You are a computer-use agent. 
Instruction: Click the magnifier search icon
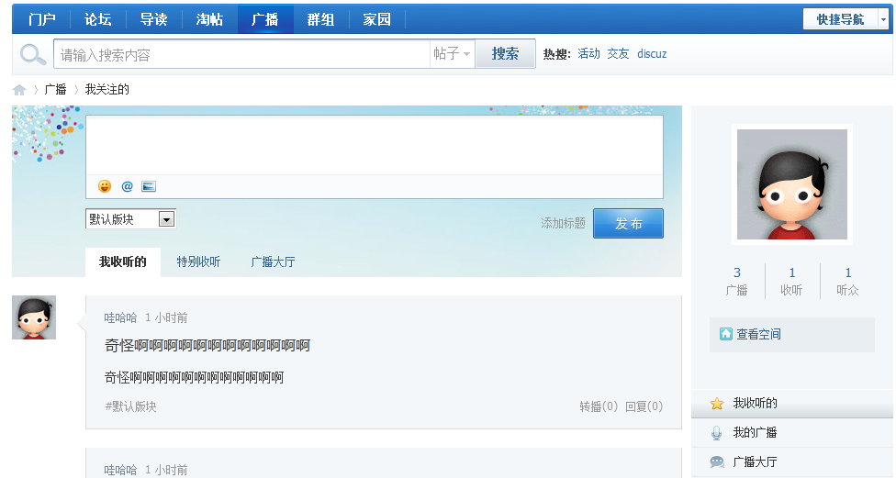[x=32, y=54]
